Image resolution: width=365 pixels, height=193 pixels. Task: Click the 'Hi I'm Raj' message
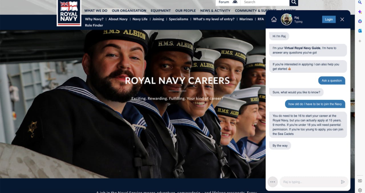coord(279,36)
